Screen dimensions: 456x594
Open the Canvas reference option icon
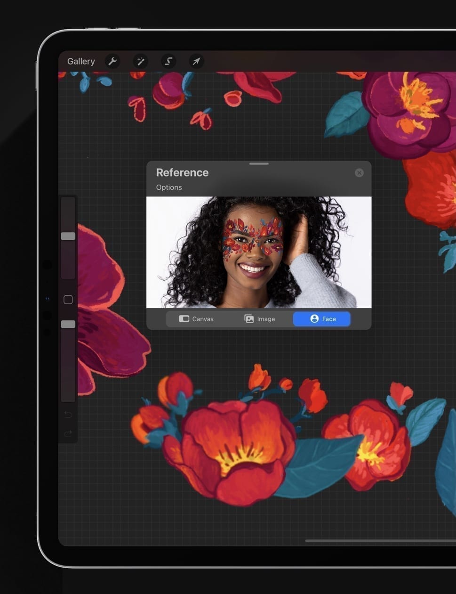coord(184,318)
